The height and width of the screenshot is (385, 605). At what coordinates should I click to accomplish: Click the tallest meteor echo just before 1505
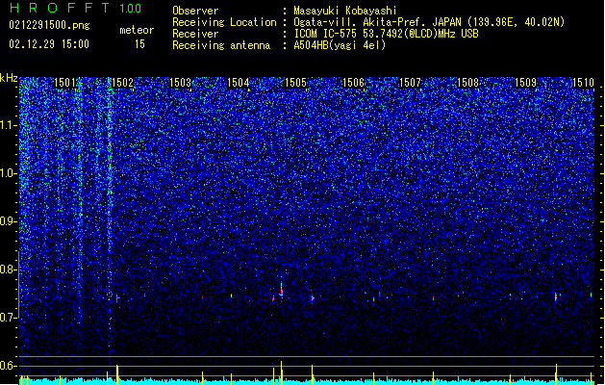[x=281, y=289]
